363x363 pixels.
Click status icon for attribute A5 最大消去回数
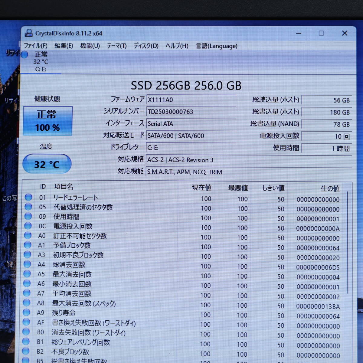27,274
